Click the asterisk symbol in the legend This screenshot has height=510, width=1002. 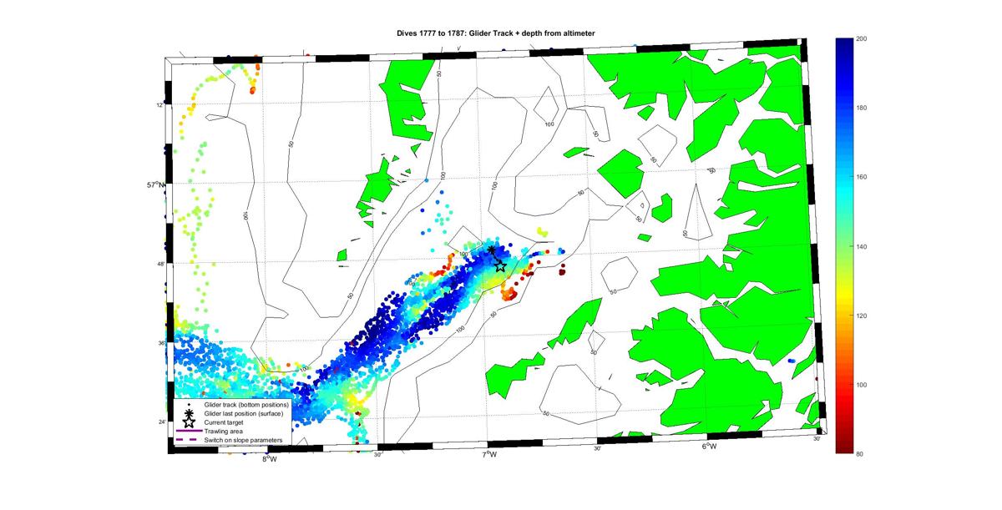click(x=189, y=413)
